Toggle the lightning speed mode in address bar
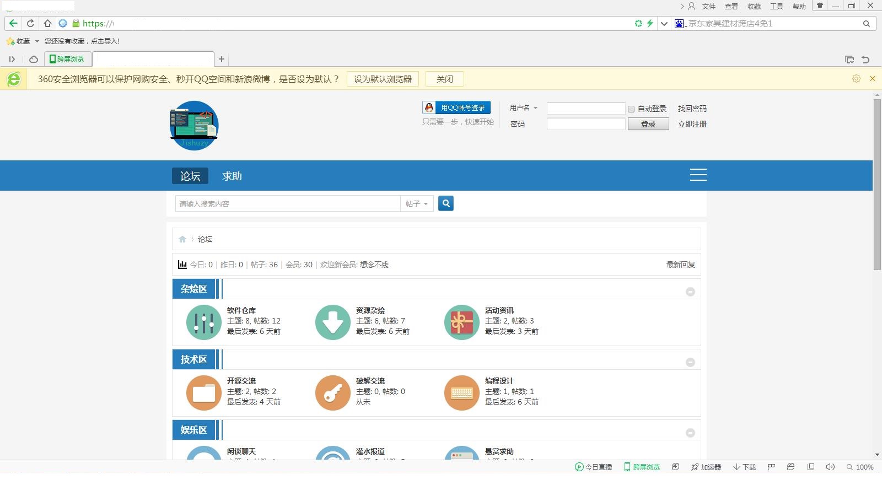The height and width of the screenshot is (496, 882). 650,24
